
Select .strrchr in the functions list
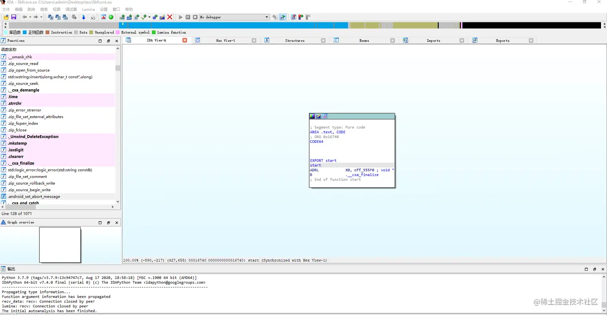click(58, 103)
